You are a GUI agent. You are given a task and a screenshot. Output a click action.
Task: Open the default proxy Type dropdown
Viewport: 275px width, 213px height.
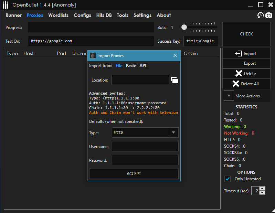(x=145, y=132)
